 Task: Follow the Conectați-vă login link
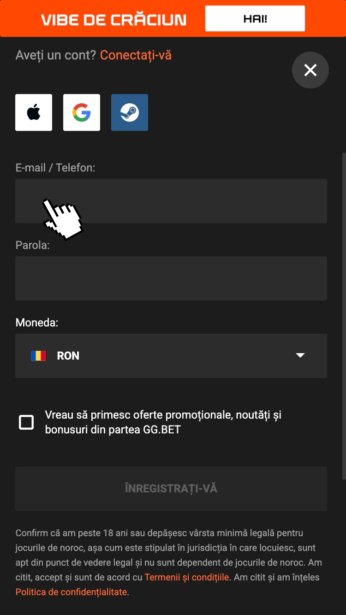coord(136,55)
